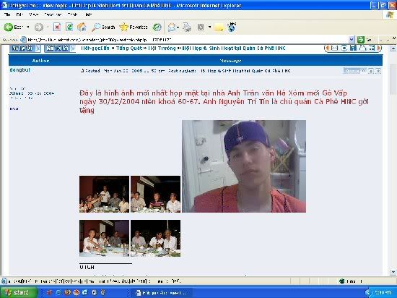This screenshot has height=298, width=397.
Task: Open the History clock icon in the toolbar
Action: click(x=157, y=27)
